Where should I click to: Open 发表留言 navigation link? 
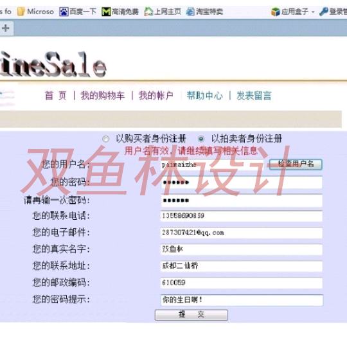tap(254, 96)
